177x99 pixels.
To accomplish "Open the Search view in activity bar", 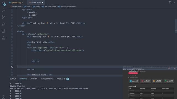I will click(x=4, y=10).
